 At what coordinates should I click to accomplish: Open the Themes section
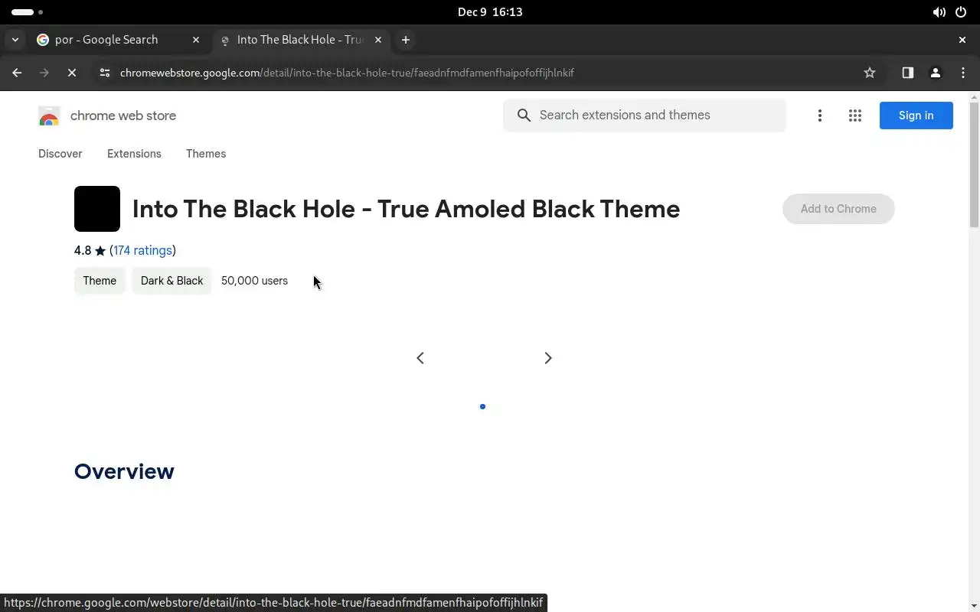click(206, 154)
